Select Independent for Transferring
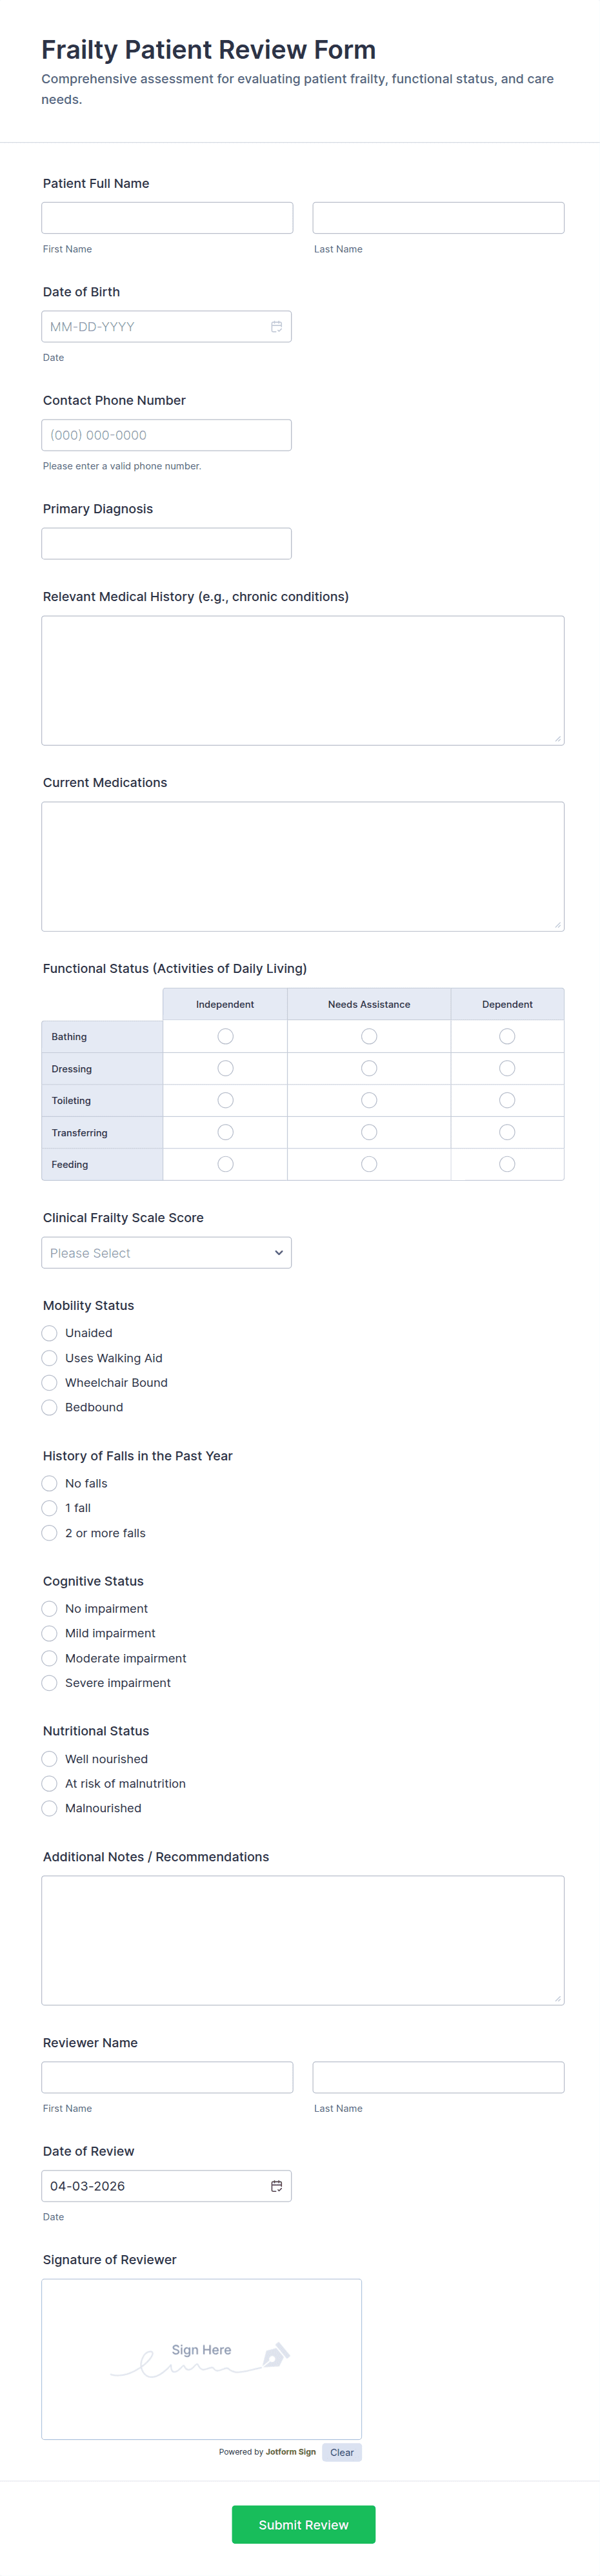Viewport: 600px width, 2576px height. point(225,1132)
